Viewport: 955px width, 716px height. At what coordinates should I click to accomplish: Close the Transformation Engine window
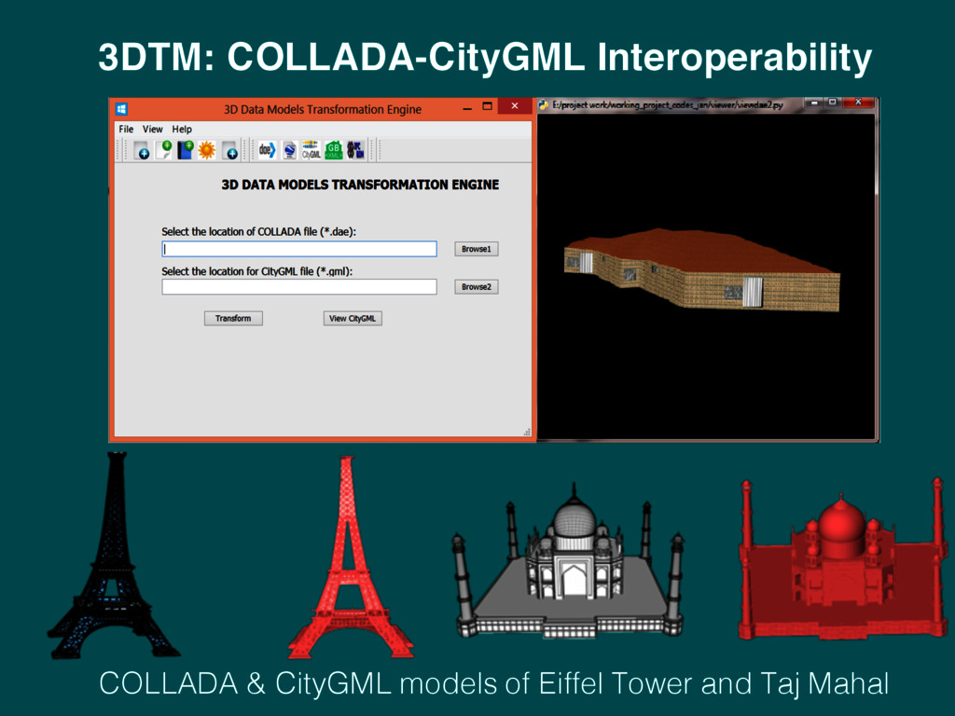[515, 106]
